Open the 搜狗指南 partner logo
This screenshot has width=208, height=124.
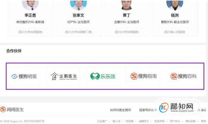[143, 76]
